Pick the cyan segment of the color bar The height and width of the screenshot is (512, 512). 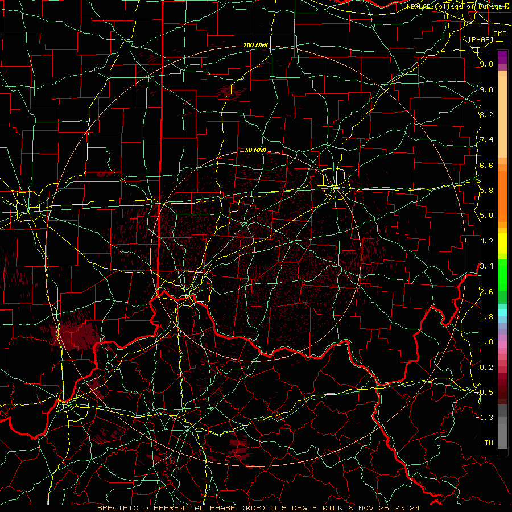[x=502, y=312]
